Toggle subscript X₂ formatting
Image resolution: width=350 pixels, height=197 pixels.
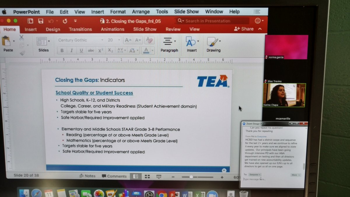(110, 50)
